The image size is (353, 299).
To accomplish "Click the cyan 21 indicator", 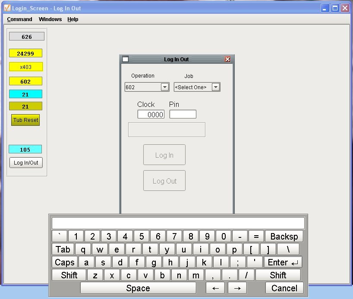I will 25,94.
